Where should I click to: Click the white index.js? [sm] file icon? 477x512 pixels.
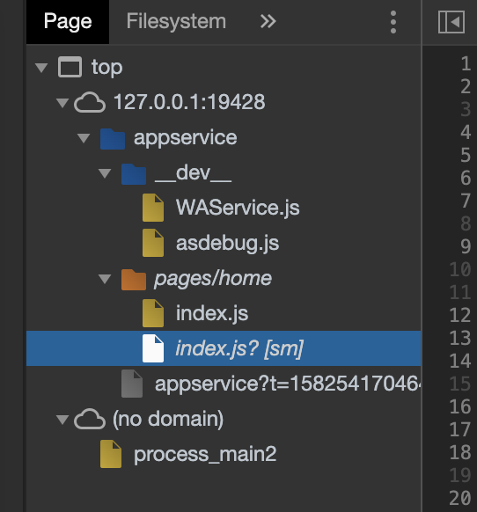(x=153, y=348)
